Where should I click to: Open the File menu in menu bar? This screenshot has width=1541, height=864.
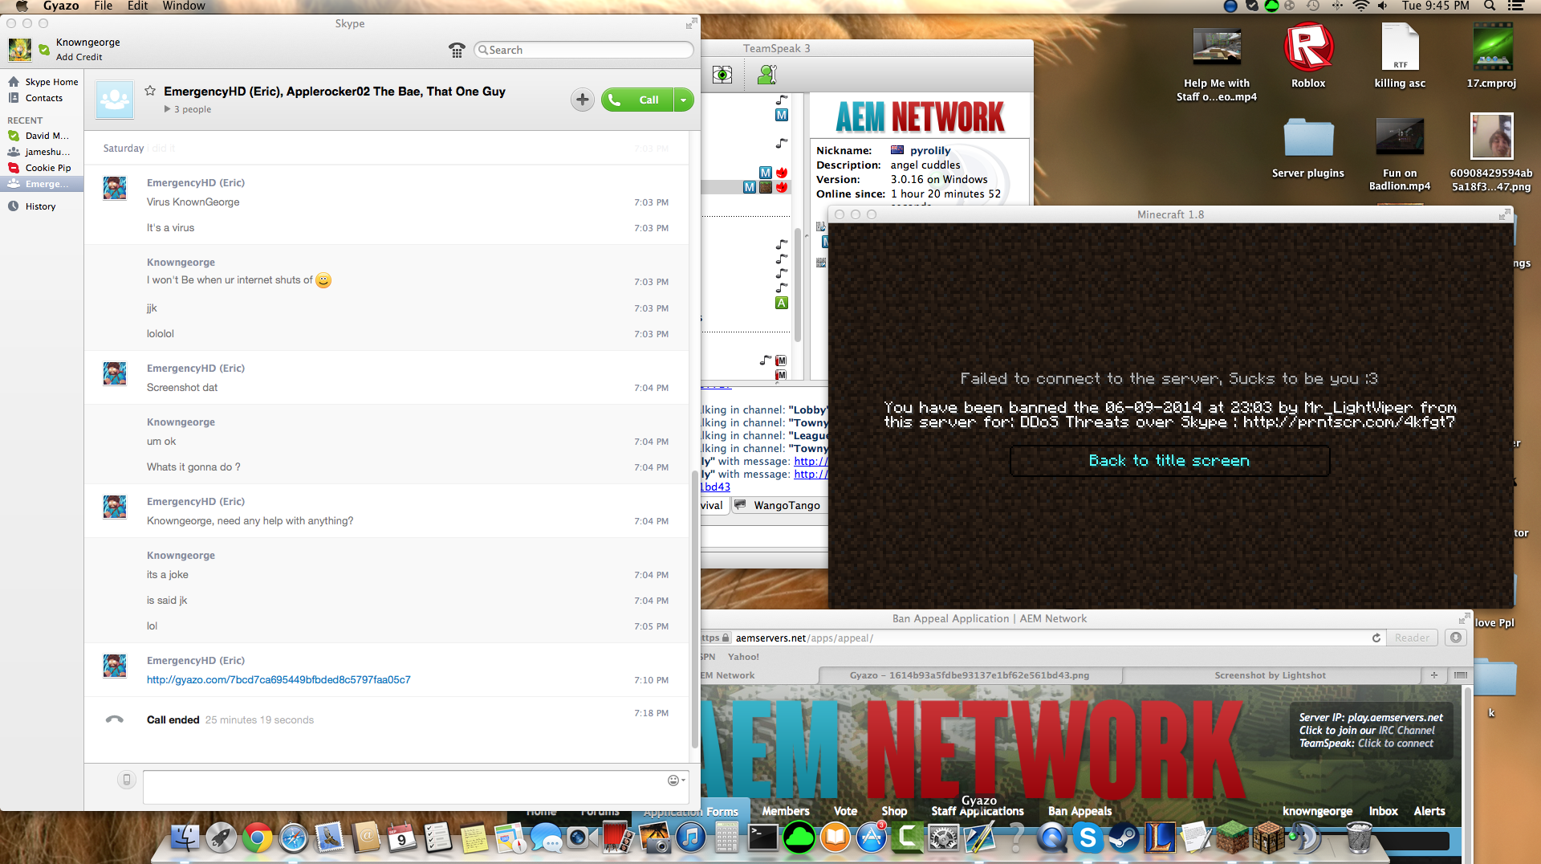[103, 6]
